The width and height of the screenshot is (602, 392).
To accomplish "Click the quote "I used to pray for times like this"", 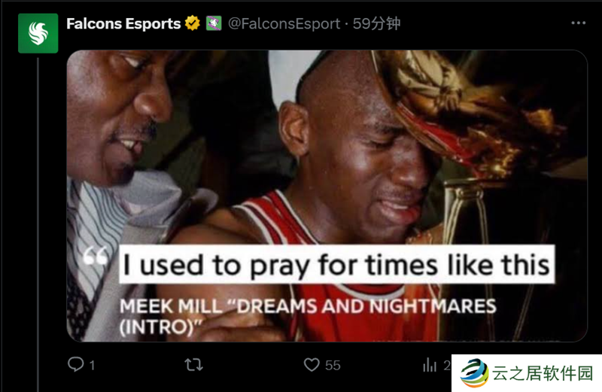I will [336, 264].
